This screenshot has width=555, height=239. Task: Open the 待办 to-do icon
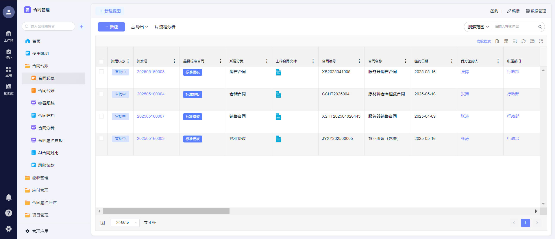[9, 54]
